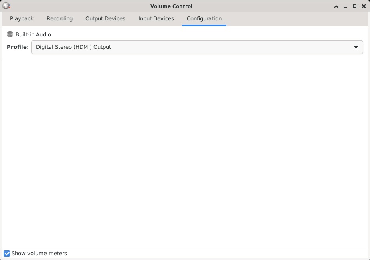
Task: Minimize the Volume Control window
Action: tap(345, 6)
